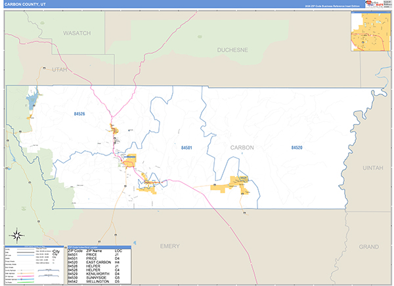The height and width of the screenshot is (286, 394).
Task: Click the ZIP Code index table header bar
Action: (x=99, y=247)
